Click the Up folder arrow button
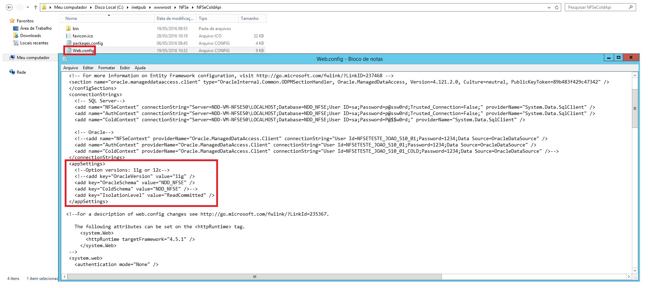This screenshot has width=648, height=288. point(35,7)
